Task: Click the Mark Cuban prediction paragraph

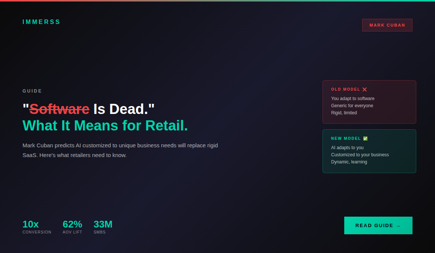Action: pos(120,150)
